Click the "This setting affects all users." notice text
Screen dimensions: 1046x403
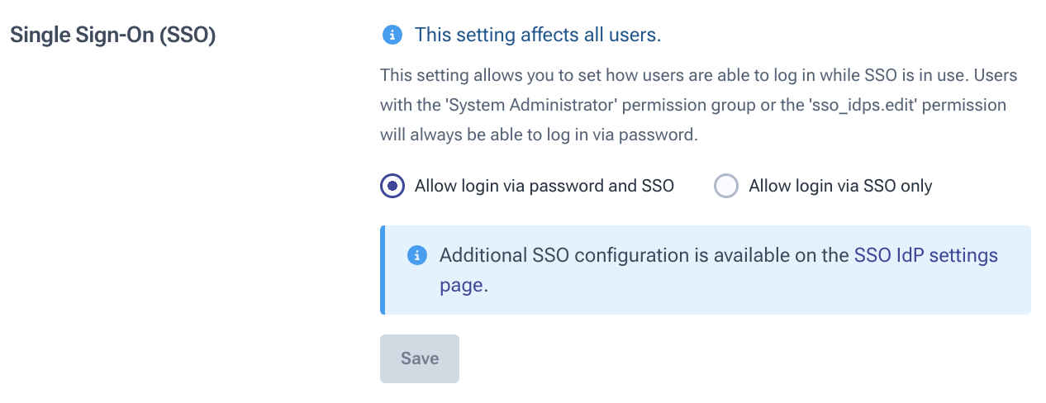pyautogui.click(x=538, y=35)
